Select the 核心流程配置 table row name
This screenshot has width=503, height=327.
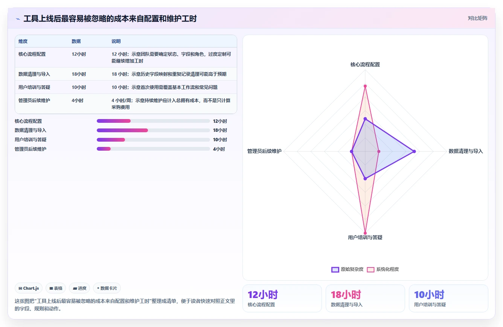[x=32, y=54]
